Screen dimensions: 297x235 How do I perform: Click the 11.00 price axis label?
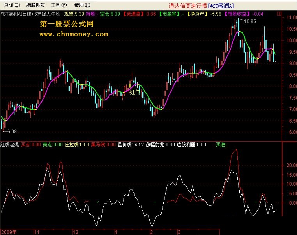(292, 18)
